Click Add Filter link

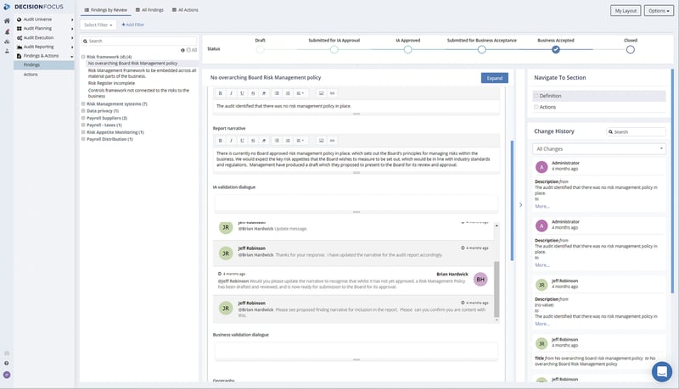coord(133,25)
